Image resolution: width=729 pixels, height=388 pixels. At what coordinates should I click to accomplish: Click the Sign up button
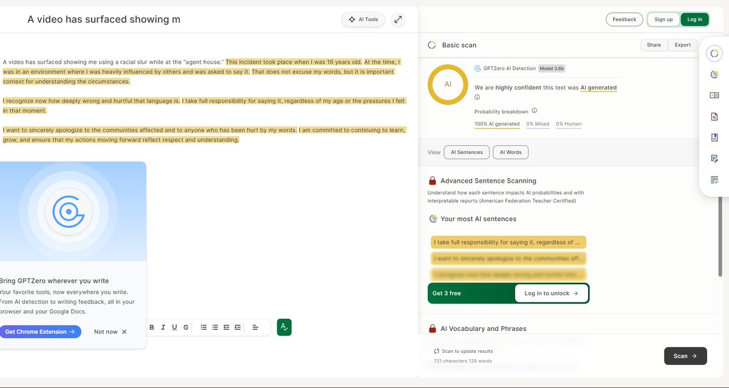point(663,19)
